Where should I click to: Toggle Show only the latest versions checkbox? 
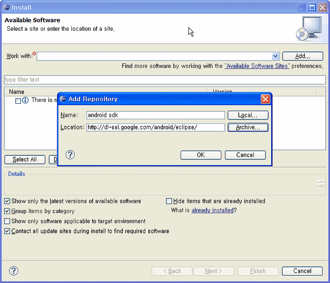tap(7, 201)
